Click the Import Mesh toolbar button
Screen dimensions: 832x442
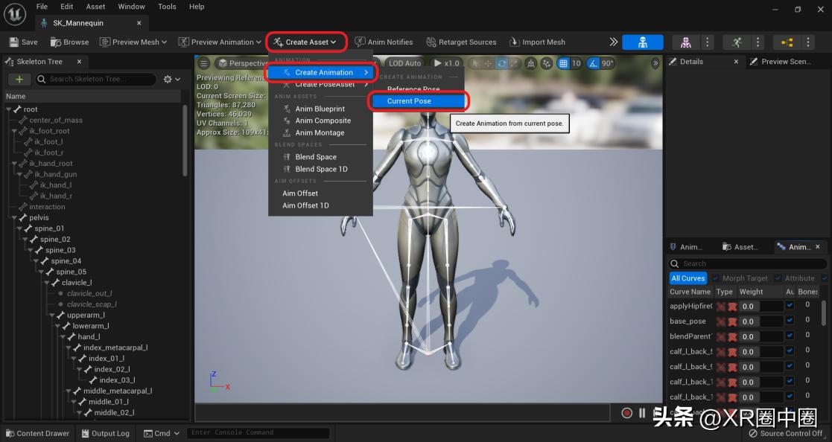(x=537, y=42)
